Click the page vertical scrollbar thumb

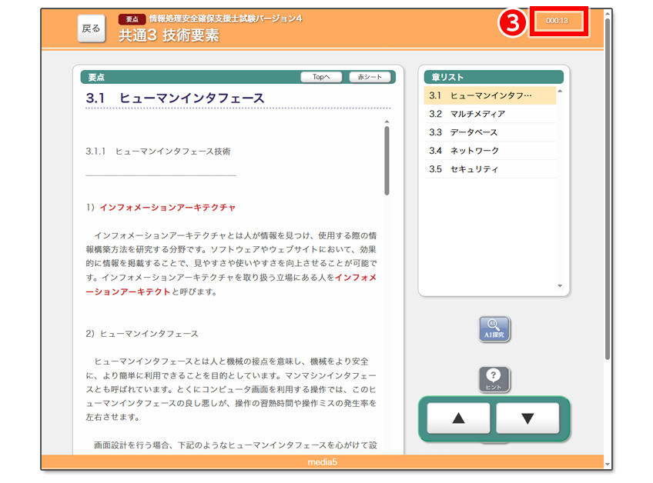coord(608,189)
